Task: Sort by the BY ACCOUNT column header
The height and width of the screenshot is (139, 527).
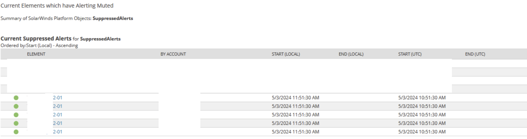Action: pos(173,54)
